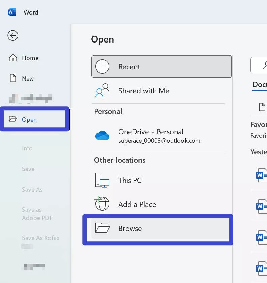The image size is (267, 283).
Task: Click the Recent clock icon
Action: click(x=102, y=66)
